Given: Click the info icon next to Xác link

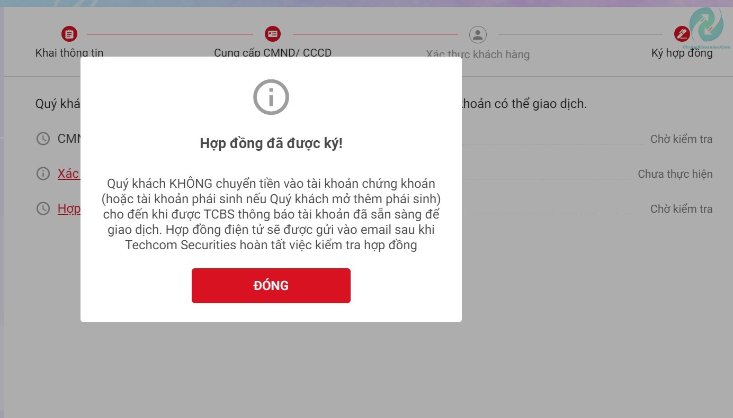Looking at the screenshot, I should point(43,174).
